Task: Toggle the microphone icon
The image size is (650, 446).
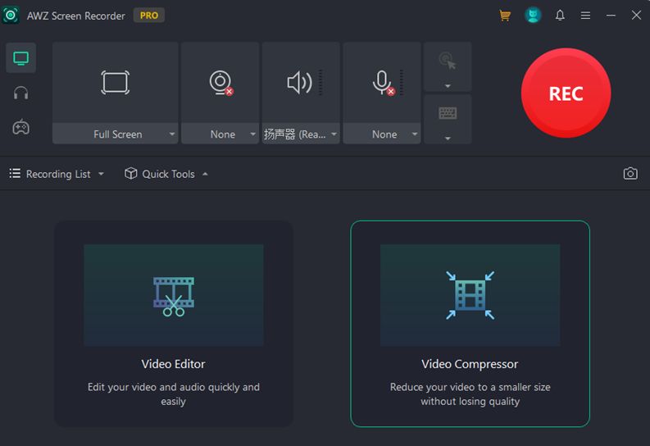Action: coord(383,83)
